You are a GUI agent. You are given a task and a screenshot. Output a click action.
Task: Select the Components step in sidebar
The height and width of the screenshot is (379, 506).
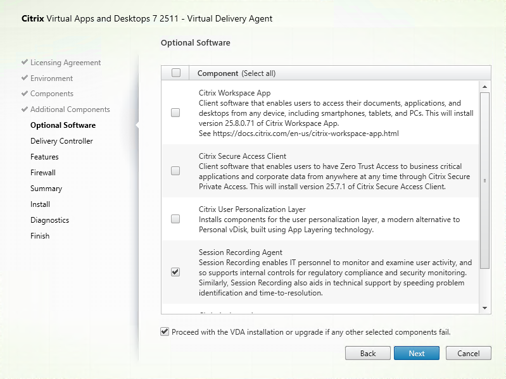[52, 94]
